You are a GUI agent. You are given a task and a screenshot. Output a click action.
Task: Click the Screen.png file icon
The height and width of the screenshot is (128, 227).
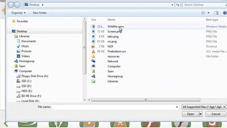[93, 32]
